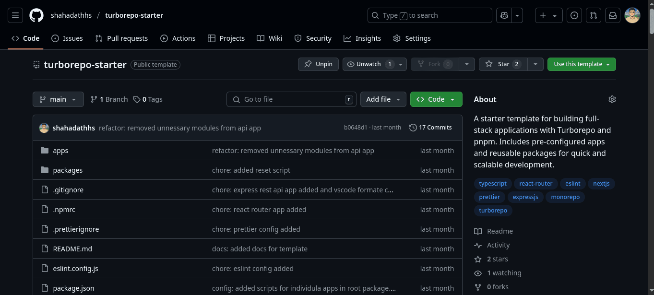Expand the Fork options dropdown arrow
This screenshot has width=654, height=295.
click(467, 64)
